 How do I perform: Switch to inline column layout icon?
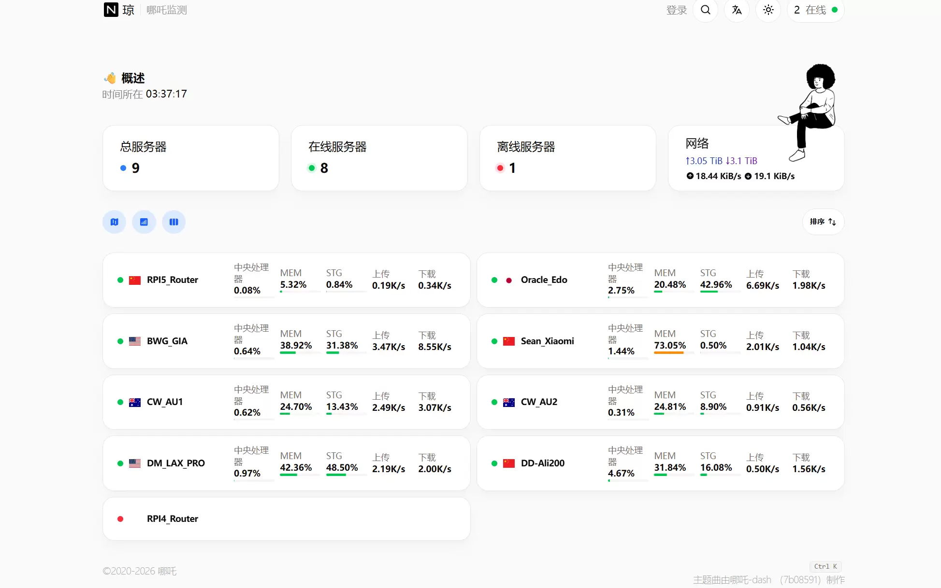click(x=174, y=222)
